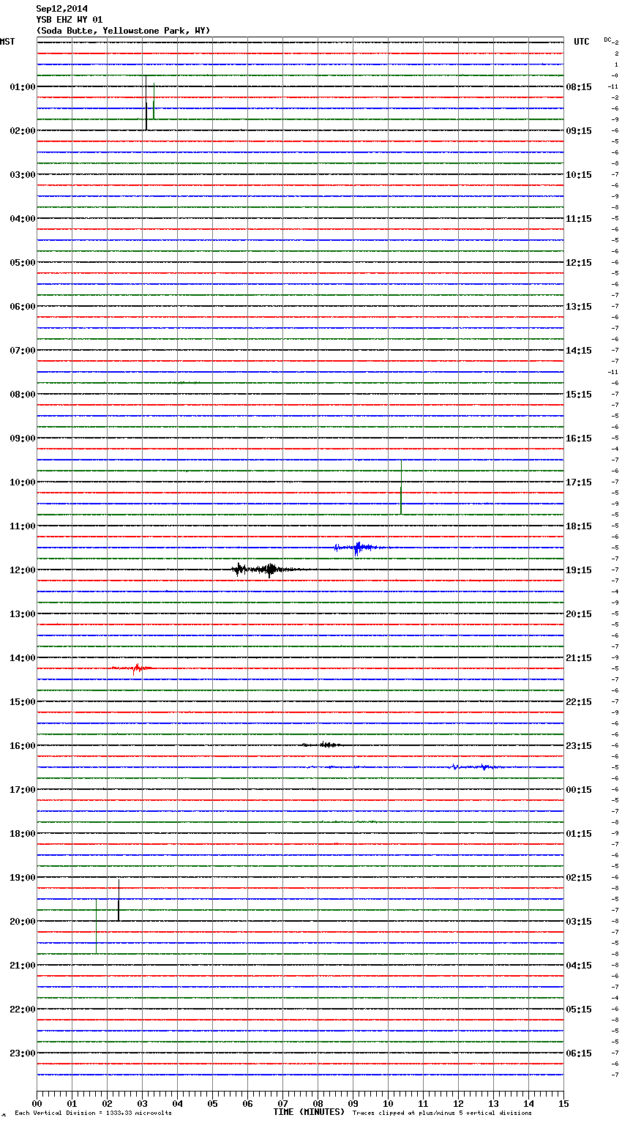Click the 23:15 UTC time label
Image resolution: width=622 pixels, height=1123 pixels.
[579, 746]
